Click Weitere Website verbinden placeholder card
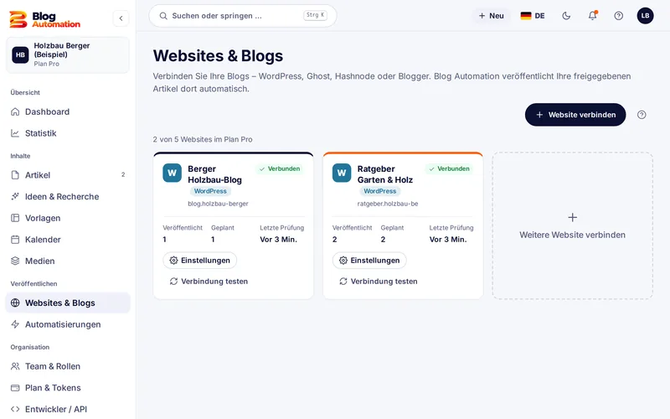The height and width of the screenshot is (419, 670). click(572, 225)
